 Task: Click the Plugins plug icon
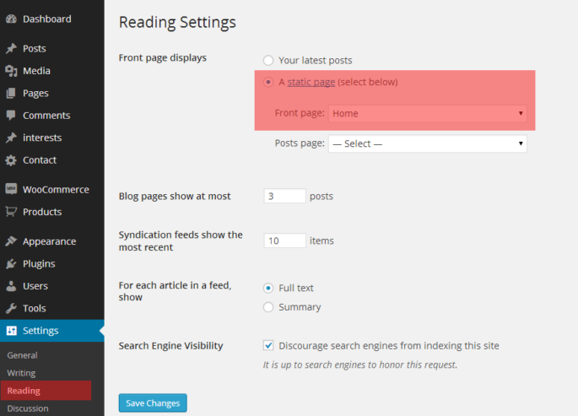click(11, 263)
